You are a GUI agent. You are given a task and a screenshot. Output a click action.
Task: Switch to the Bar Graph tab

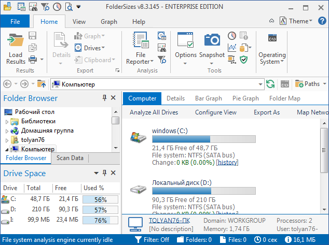pos(209,98)
